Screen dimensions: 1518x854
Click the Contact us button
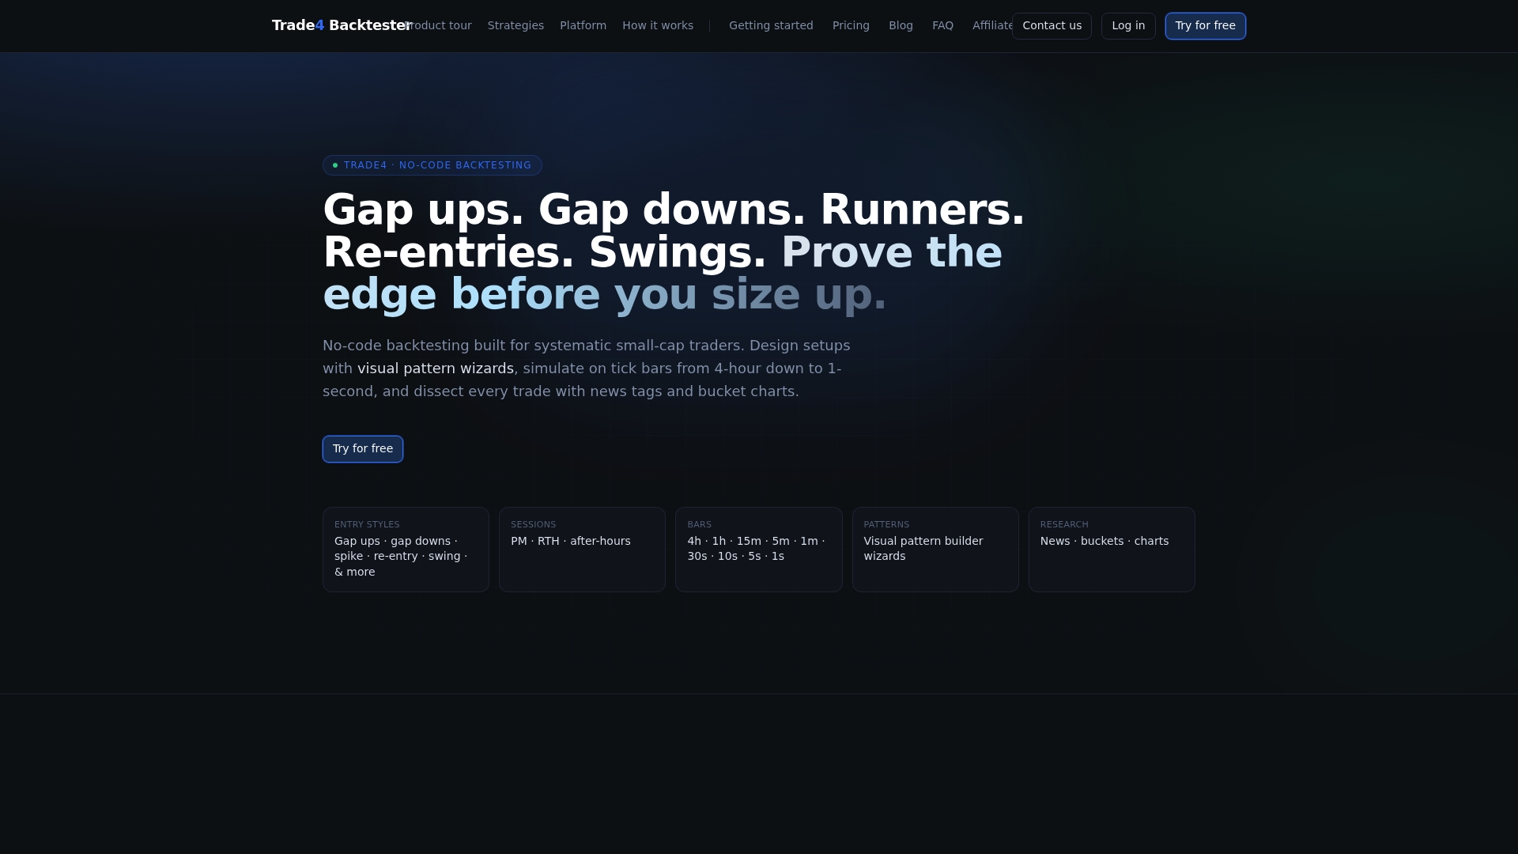1052,26
